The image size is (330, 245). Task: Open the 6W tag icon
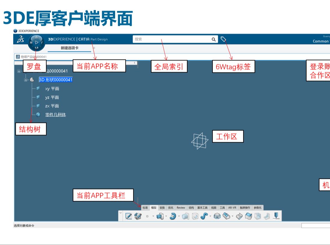223,39
